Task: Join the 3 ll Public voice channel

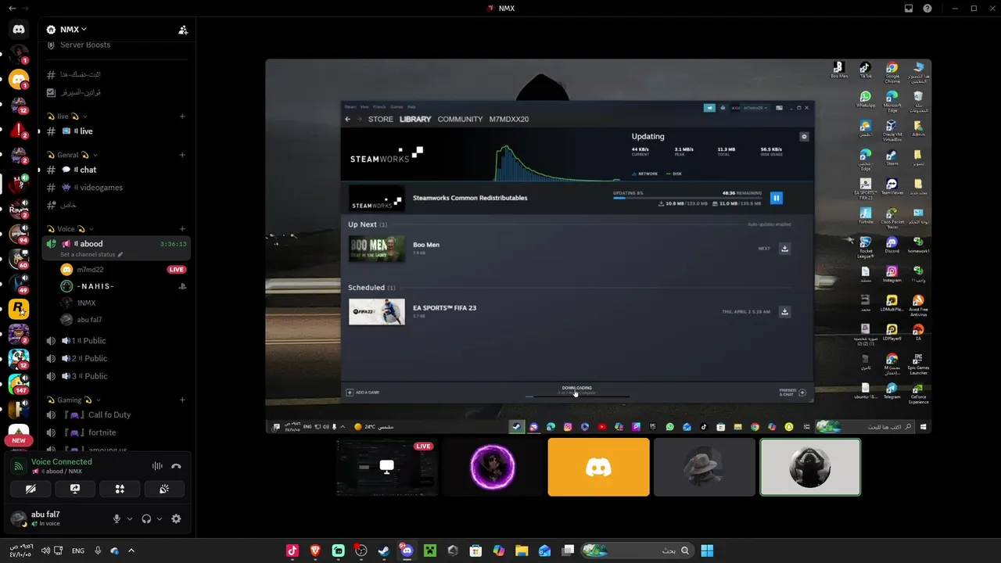Action: (116, 376)
